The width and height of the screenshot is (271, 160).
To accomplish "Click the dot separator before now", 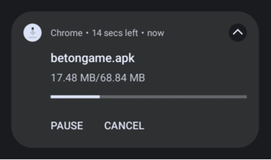I will [143, 33].
